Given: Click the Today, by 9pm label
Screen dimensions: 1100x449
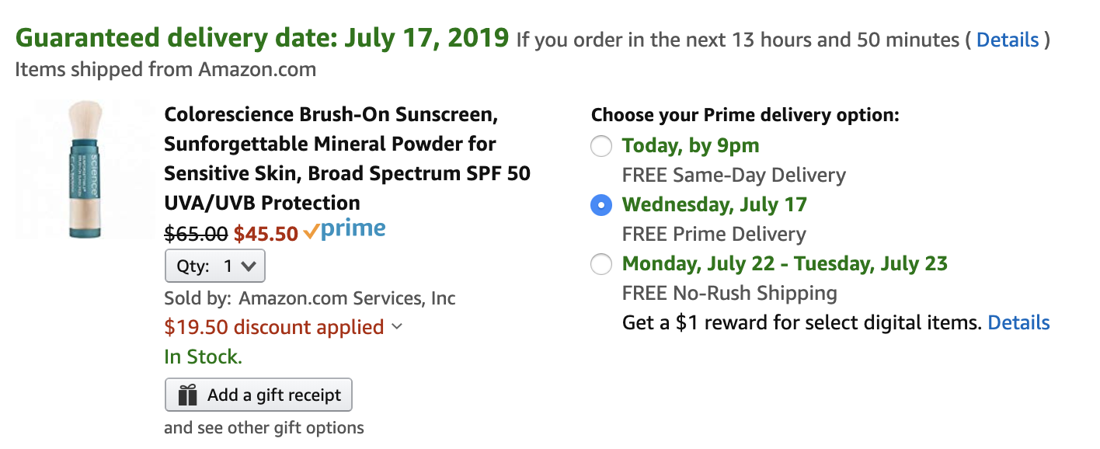Looking at the screenshot, I should pos(691,146).
